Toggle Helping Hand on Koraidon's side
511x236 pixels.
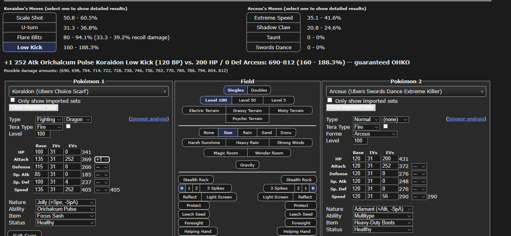[x=198, y=231]
